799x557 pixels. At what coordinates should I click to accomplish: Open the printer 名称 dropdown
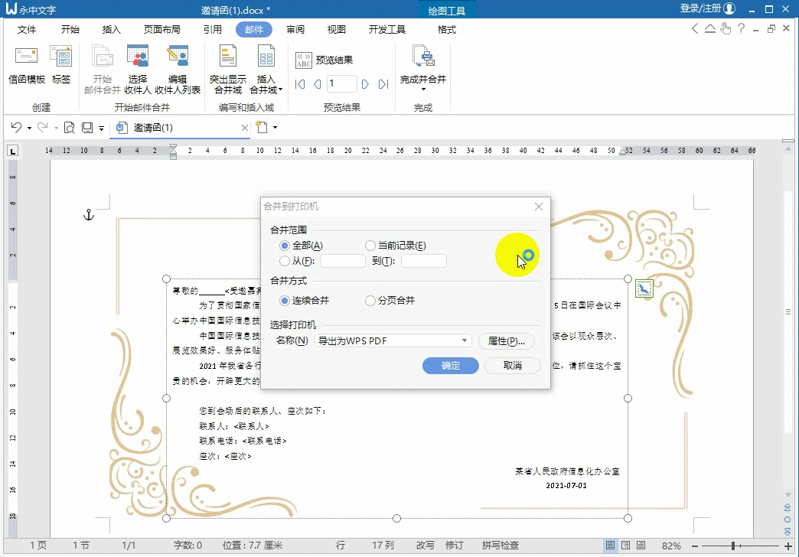(x=465, y=340)
